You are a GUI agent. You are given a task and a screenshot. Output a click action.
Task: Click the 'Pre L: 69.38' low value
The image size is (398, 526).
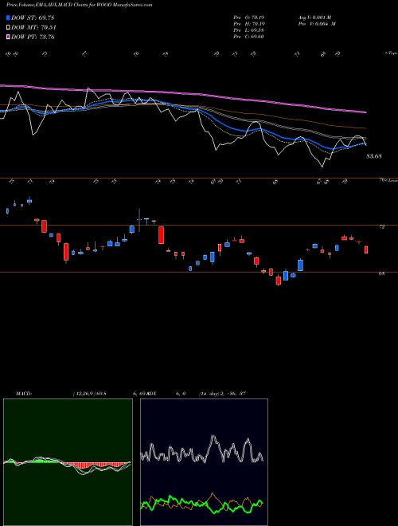coord(249,30)
